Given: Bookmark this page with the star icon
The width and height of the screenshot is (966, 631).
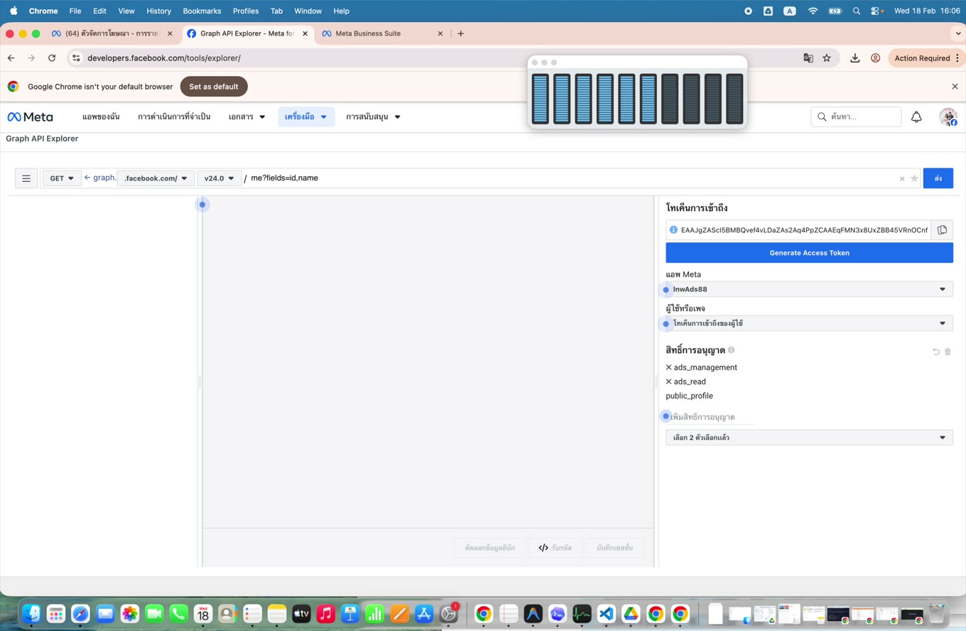Looking at the screenshot, I should coord(827,58).
